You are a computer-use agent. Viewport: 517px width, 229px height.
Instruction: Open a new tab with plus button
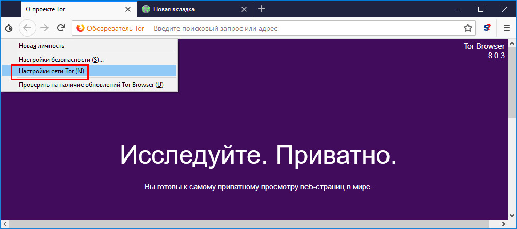[x=262, y=9]
